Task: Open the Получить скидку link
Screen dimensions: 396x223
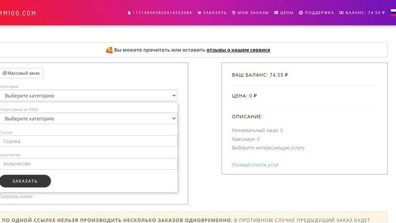Action: [x=16, y=196]
